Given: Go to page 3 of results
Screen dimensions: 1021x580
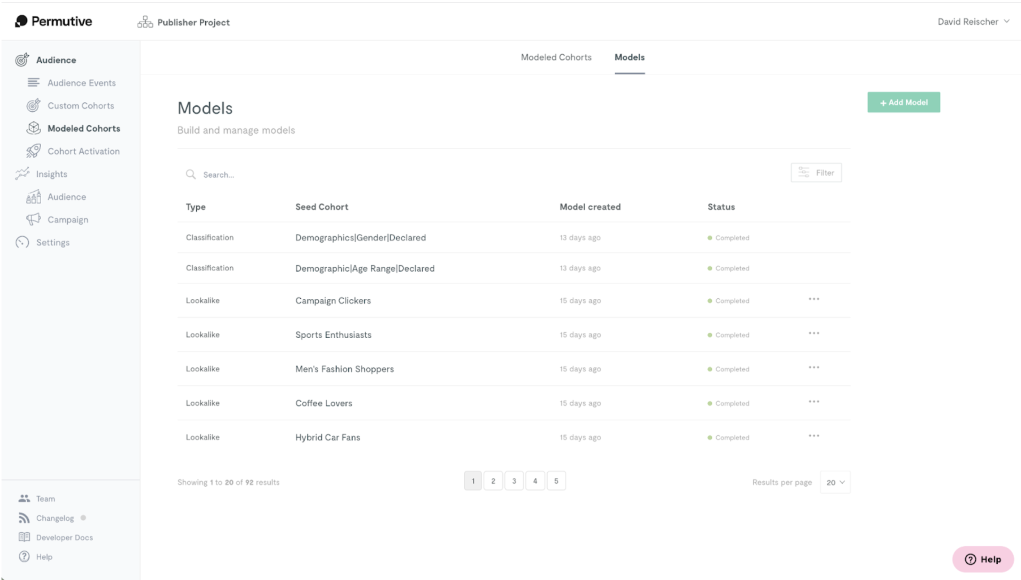Looking at the screenshot, I should point(514,480).
